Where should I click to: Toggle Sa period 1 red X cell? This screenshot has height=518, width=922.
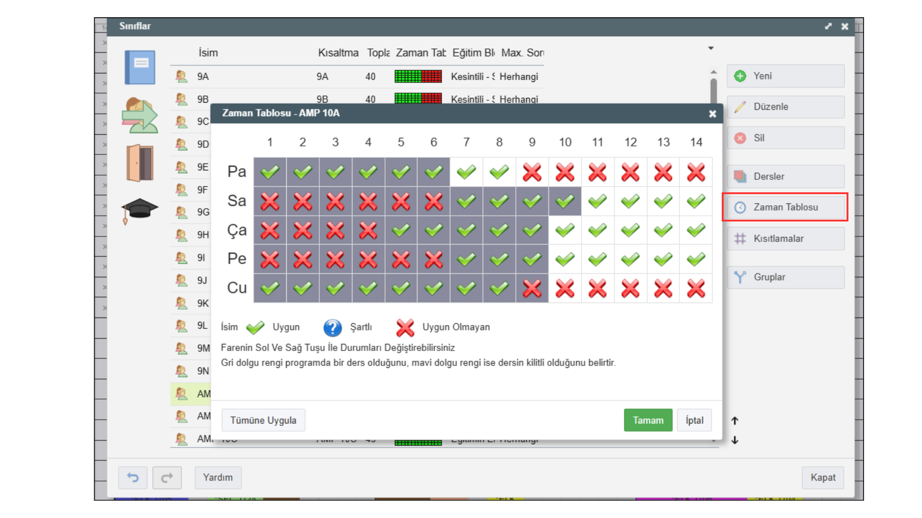pyautogui.click(x=270, y=201)
